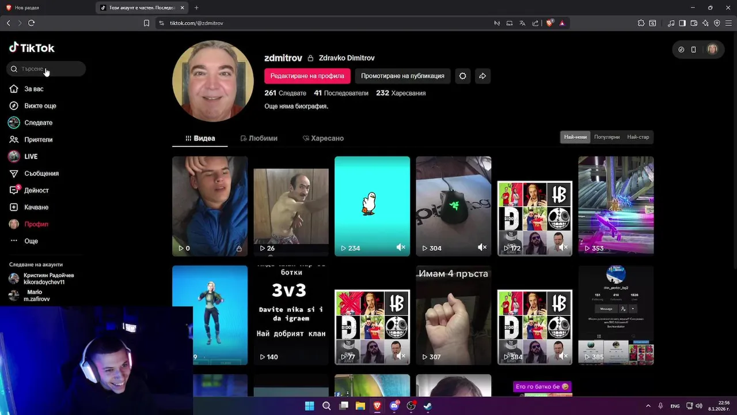737x415 pixels.
Task: Open the Brave Leo AI sparkle icon
Action: click(x=705, y=23)
